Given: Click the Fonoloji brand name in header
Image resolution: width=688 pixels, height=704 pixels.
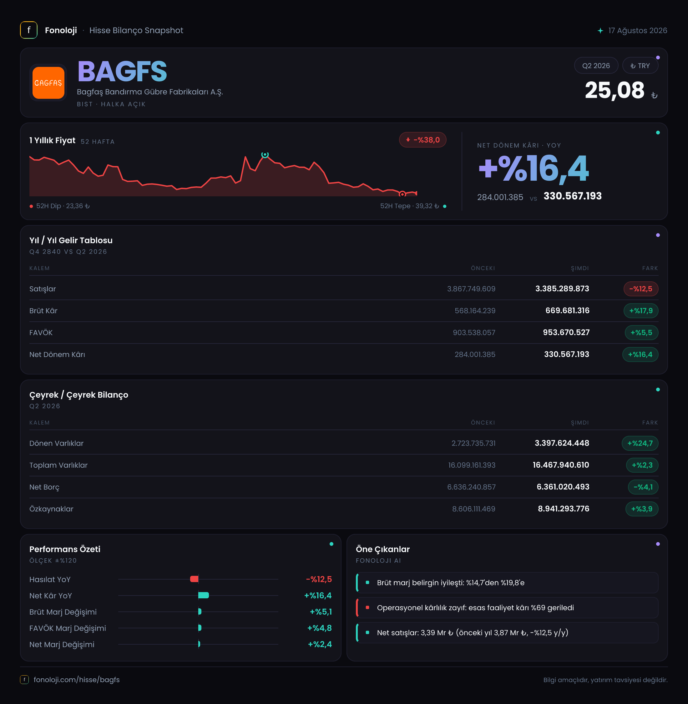Looking at the screenshot, I should pyautogui.click(x=61, y=30).
